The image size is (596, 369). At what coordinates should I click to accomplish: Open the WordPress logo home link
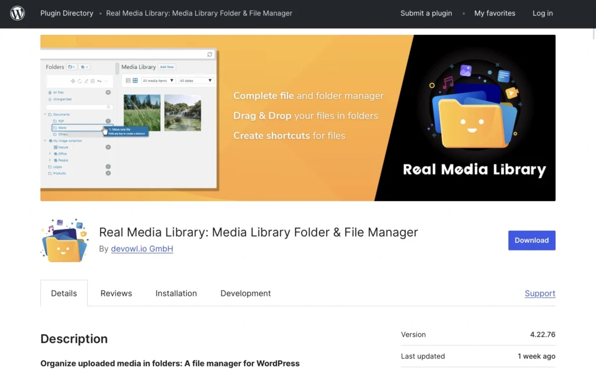pos(17,13)
